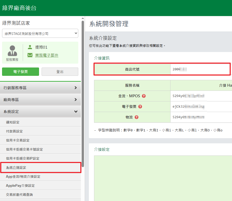The height and width of the screenshot is (201, 232).
Task: Expand the 廠商專區 menu section
Action: [40, 100]
